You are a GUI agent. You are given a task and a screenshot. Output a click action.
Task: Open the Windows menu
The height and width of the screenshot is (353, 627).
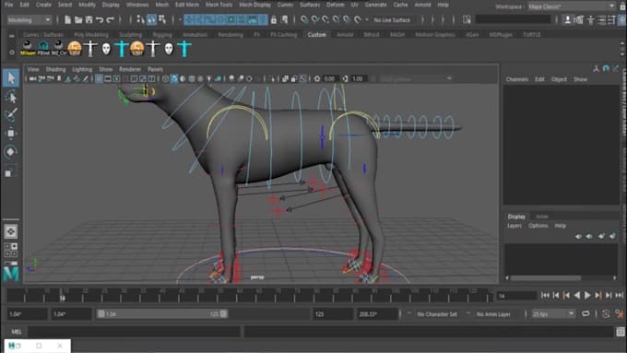coord(137,5)
